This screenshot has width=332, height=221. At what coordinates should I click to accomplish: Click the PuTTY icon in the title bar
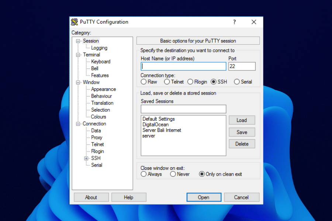click(75, 22)
